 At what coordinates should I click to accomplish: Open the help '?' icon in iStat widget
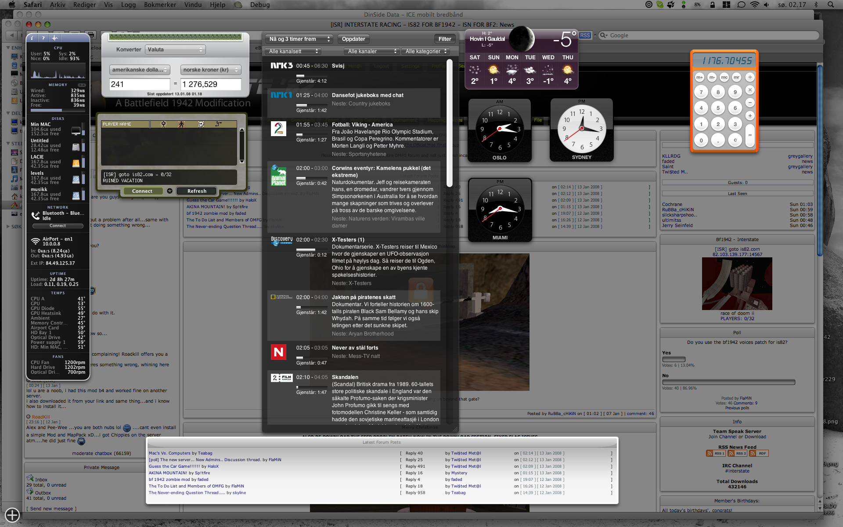coord(43,38)
